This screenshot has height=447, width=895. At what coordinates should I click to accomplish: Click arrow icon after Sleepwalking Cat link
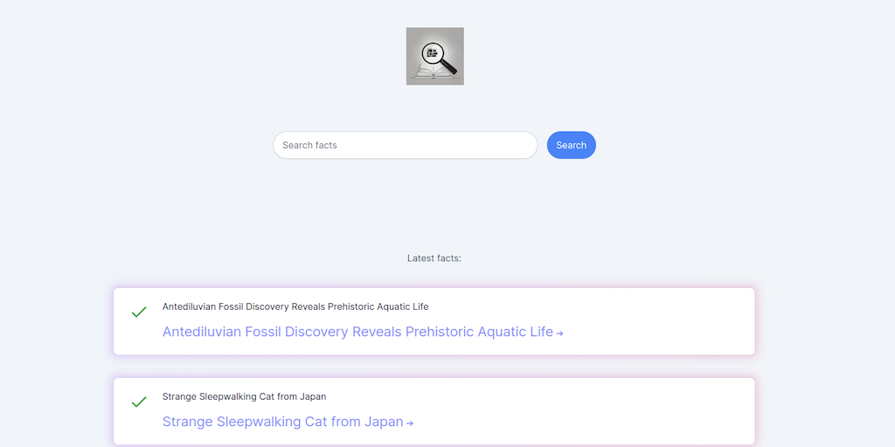410,423
